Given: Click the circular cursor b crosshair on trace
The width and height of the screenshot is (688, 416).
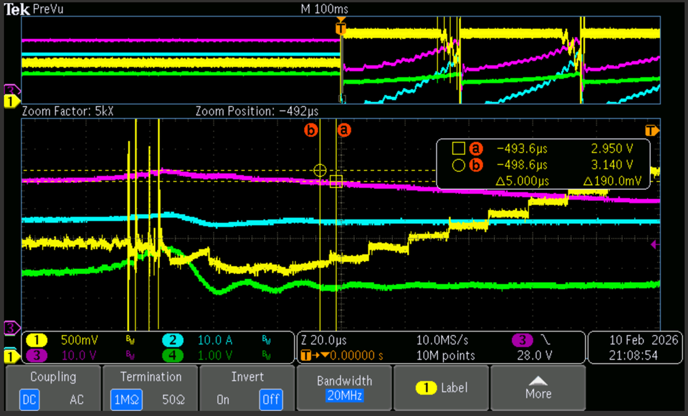Looking at the screenshot, I should click(320, 170).
